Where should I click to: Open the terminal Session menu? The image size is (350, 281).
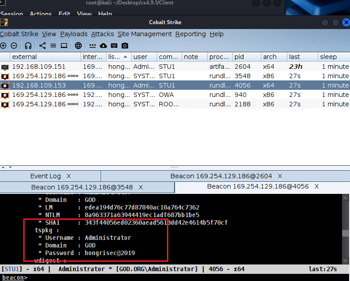pos(12,13)
